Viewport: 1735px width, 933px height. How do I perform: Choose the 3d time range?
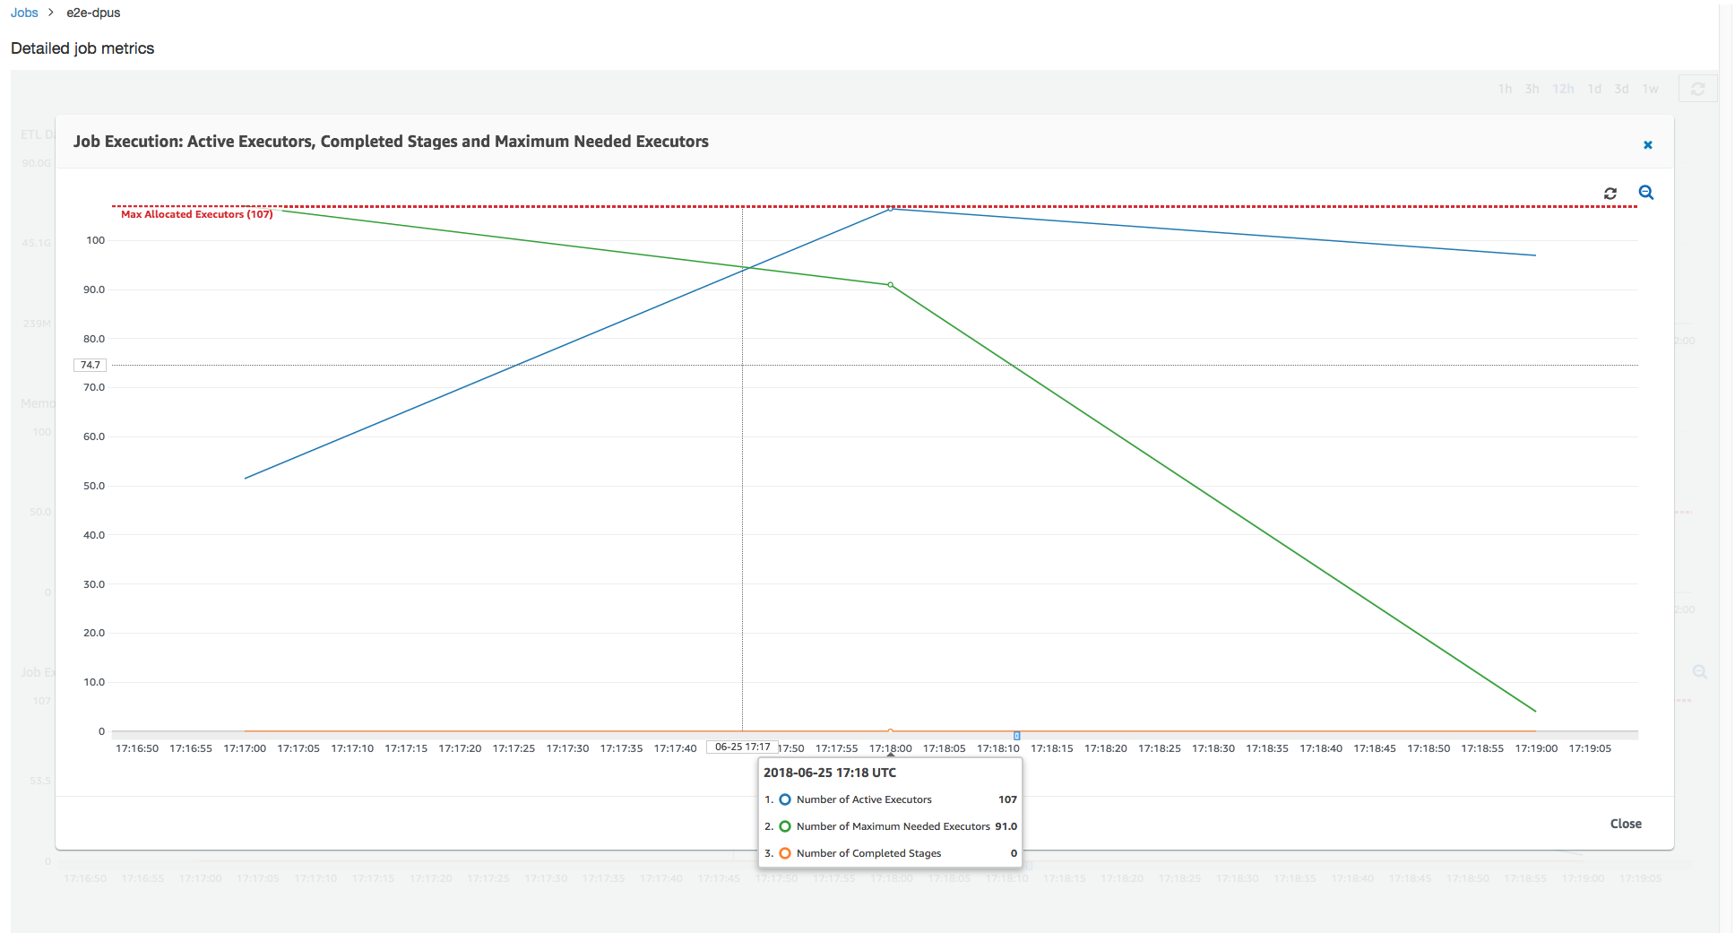(x=1621, y=89)
